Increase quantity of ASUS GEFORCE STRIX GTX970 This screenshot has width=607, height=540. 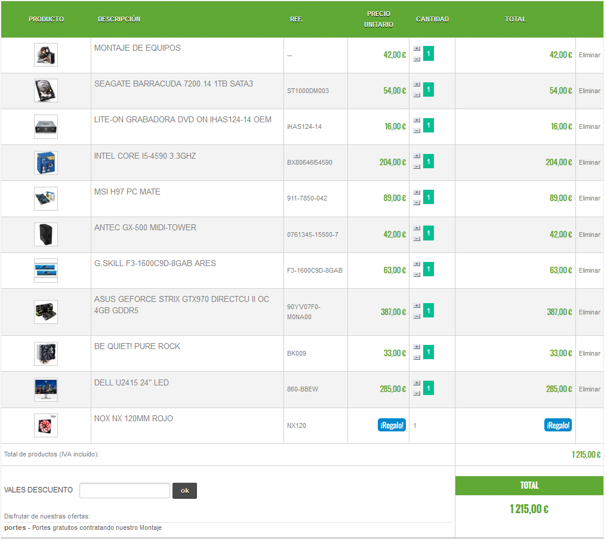418,306
